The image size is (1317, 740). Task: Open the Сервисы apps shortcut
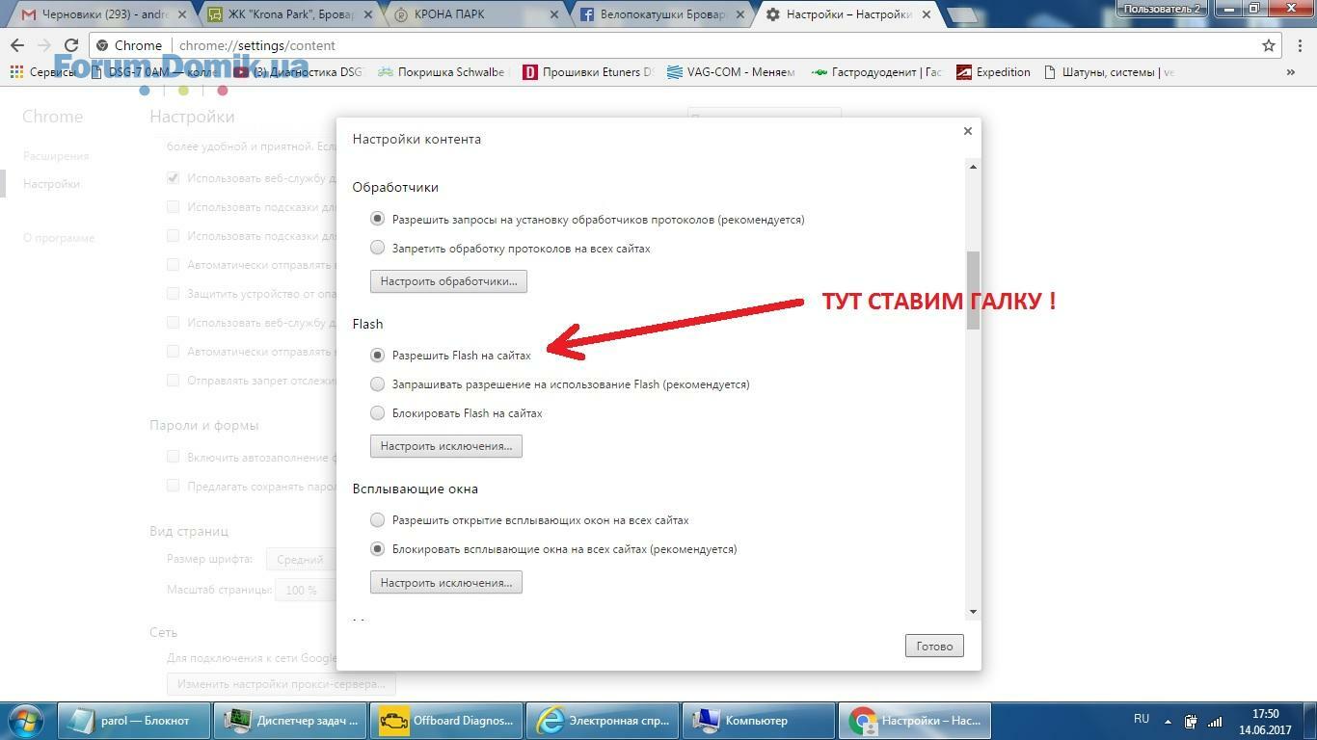click(41, 72)
